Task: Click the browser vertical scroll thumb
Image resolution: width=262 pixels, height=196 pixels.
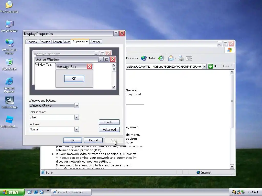Action: [x=232, y=101]
